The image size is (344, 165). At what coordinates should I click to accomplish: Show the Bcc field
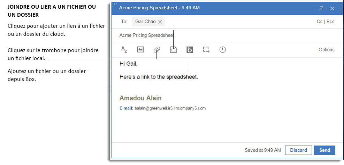(x=330, y=22)
